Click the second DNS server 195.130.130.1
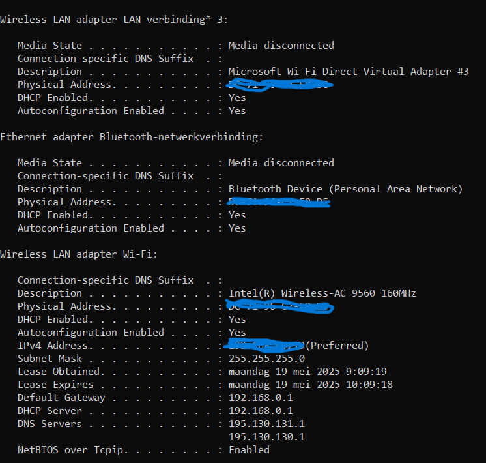486x463 pixels. pyautogui.click(x=267, y=437)
